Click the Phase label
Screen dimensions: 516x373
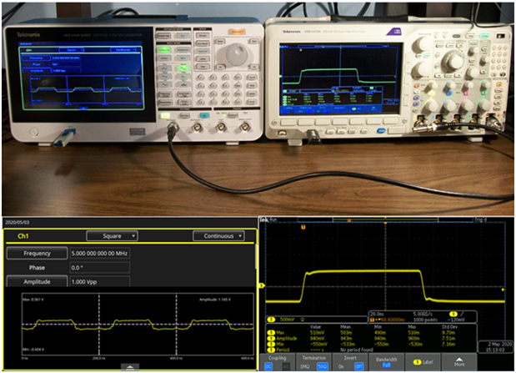click(x=37, y=268)
